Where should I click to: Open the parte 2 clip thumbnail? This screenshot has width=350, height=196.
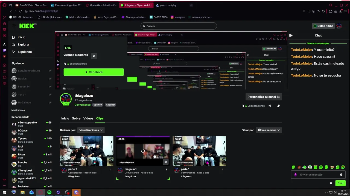[87, 151]
